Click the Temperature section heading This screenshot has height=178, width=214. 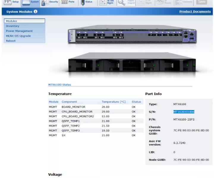coord(60,94)
